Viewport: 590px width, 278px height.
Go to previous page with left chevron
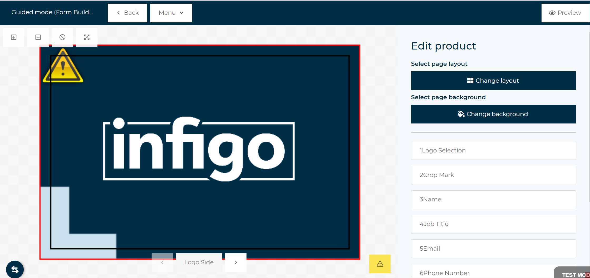point(162,262)
